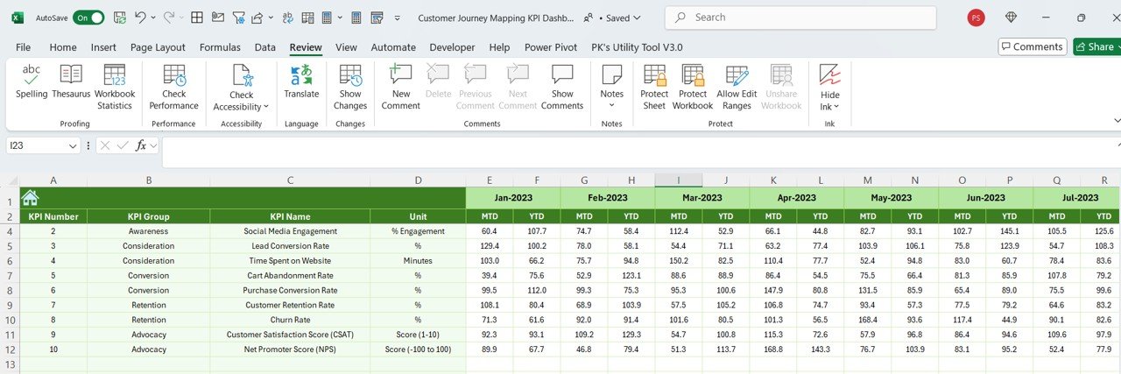Open Workbook Statistics
Viewport: 1121px width, 374px height.
[115, 87]
